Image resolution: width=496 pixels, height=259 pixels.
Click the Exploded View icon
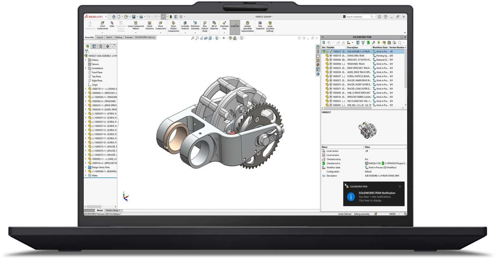tap(224, 23)
